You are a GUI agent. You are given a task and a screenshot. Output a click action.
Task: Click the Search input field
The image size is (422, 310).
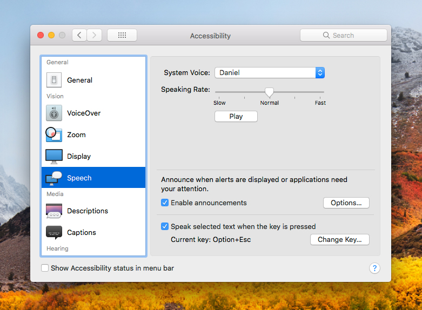[x=344, y=35]
